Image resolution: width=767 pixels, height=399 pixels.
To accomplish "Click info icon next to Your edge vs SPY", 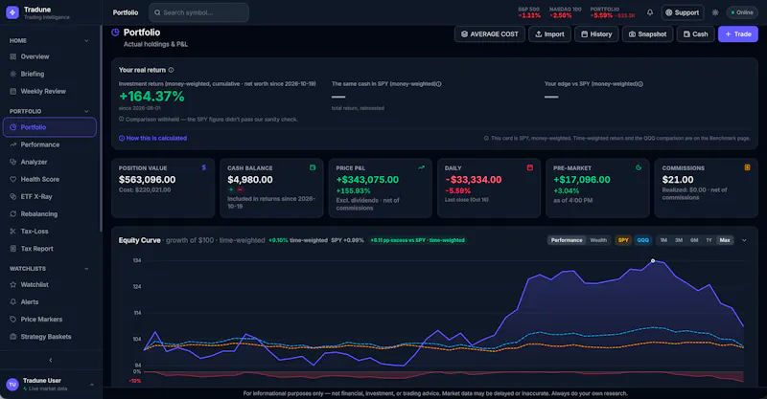I will (x=640, y=84).
